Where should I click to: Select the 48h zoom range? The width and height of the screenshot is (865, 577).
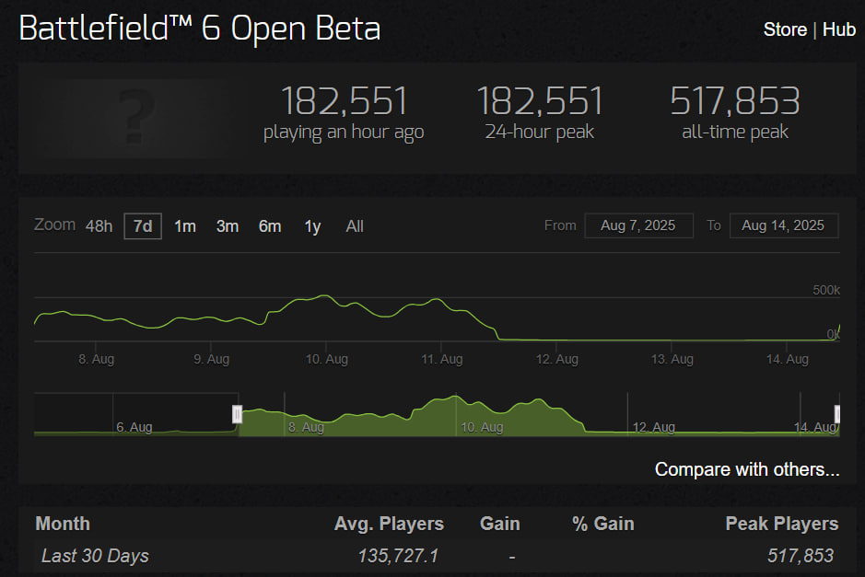coord(99,226)
